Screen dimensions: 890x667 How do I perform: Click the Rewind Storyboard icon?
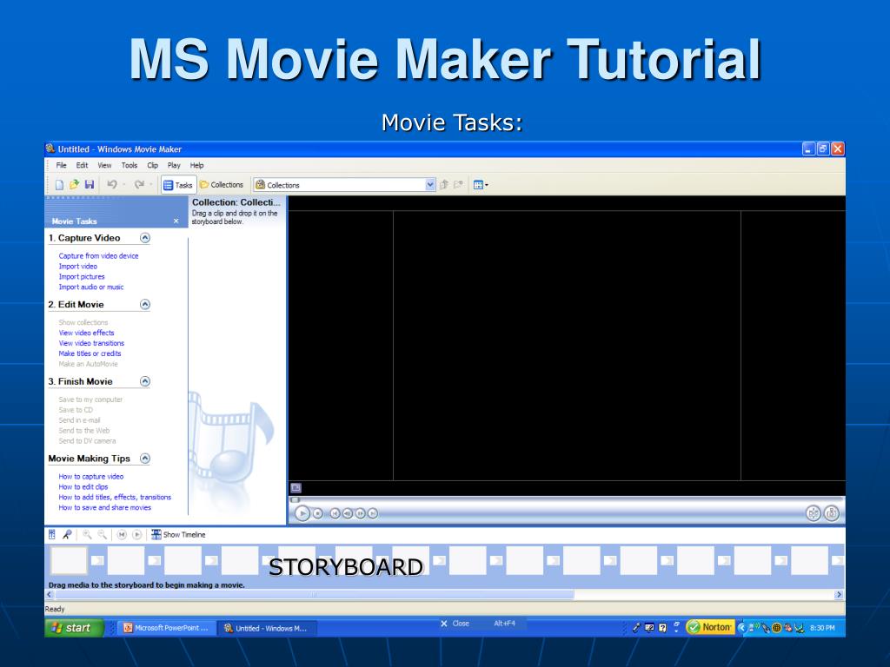click(x=122, y=534)
